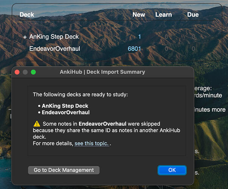Expand the AnKing Step Deck plus sign
The width and height of the screenshot is (228, 189).
(25, 37)
